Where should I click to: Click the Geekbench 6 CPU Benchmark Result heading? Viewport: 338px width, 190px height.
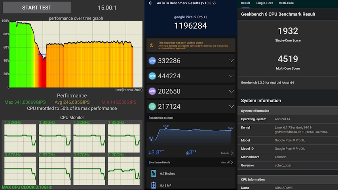coord(278,14)
